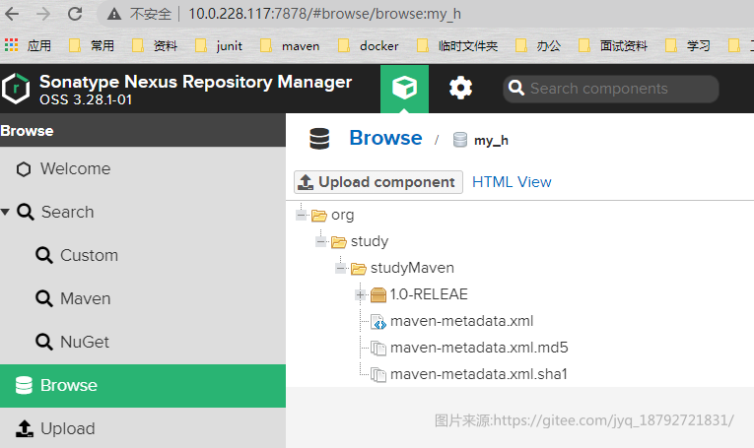Image resolution: width=754 pixels, height=448 pixels.
Task: Click the NuGet search magnifier icon
Action: click(x=44, y=342)
